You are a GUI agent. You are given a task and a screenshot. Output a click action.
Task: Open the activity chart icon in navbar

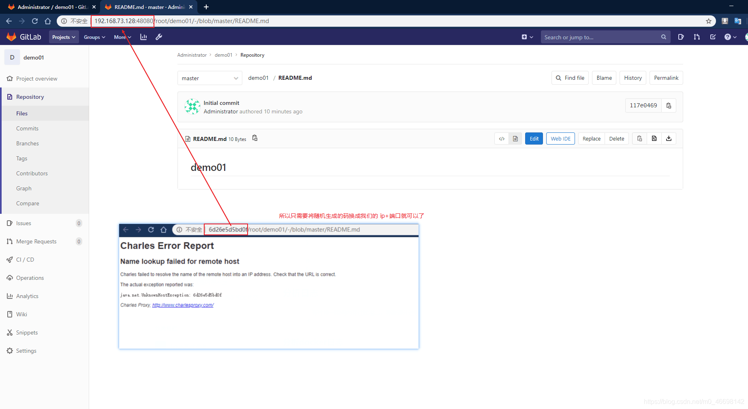point(143,37)
